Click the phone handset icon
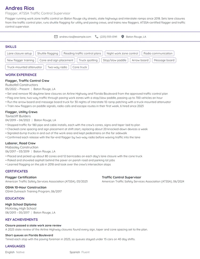Screen dimensions: 200x259 click(97, 37)
